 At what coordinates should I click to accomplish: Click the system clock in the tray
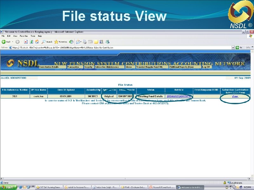(x=247, y=187)
